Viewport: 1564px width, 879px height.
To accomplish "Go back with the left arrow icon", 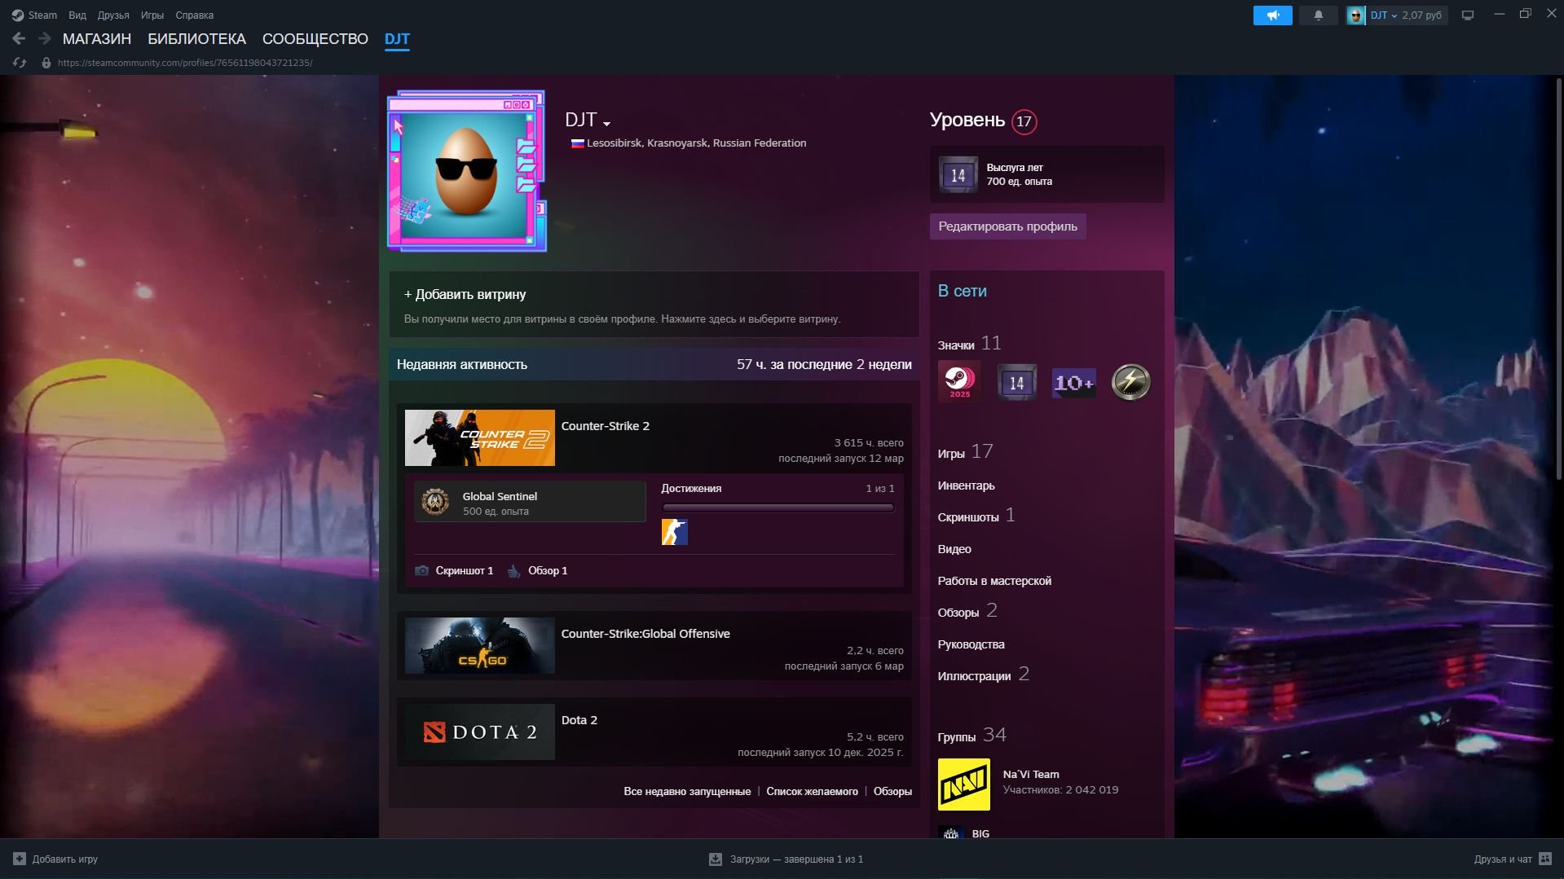I will [19, 38].
